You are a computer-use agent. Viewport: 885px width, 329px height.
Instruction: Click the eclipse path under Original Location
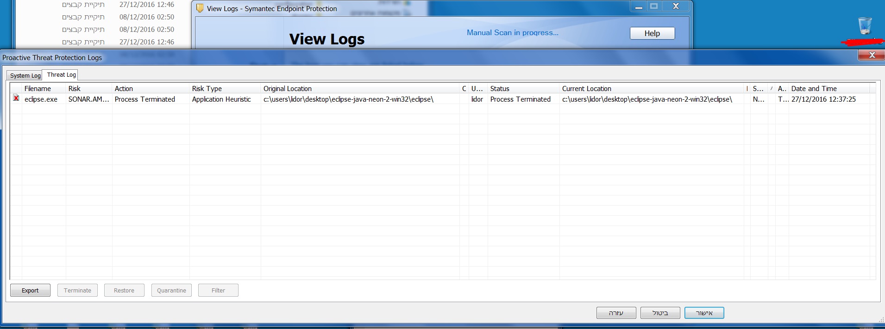348,99
